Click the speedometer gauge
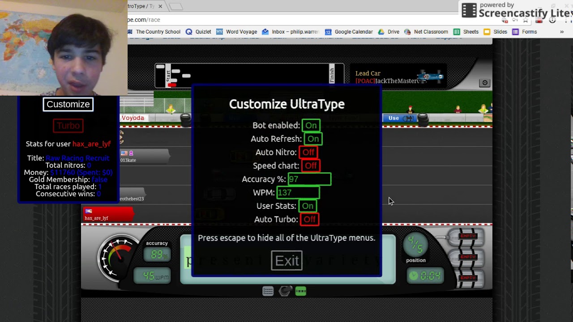This screenshot has height=322, width=573. click(119, 258)
